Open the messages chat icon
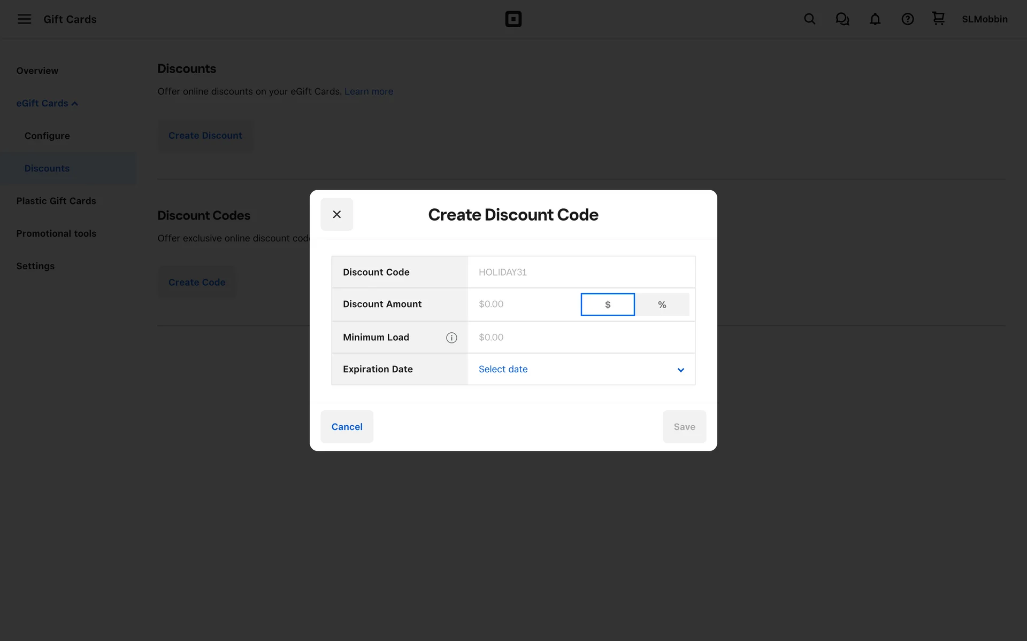The width and height of the screenshot is (1027, 641). (842, 19)
